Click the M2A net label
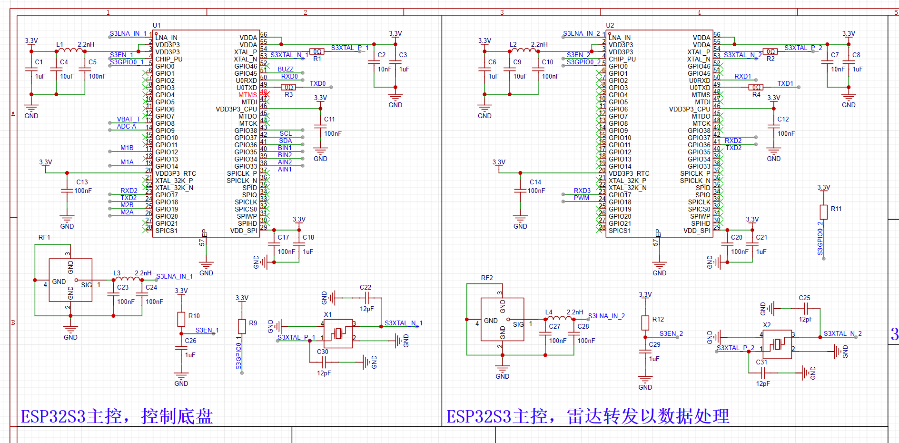Viewport: 899px width, 443px height. 127,212
